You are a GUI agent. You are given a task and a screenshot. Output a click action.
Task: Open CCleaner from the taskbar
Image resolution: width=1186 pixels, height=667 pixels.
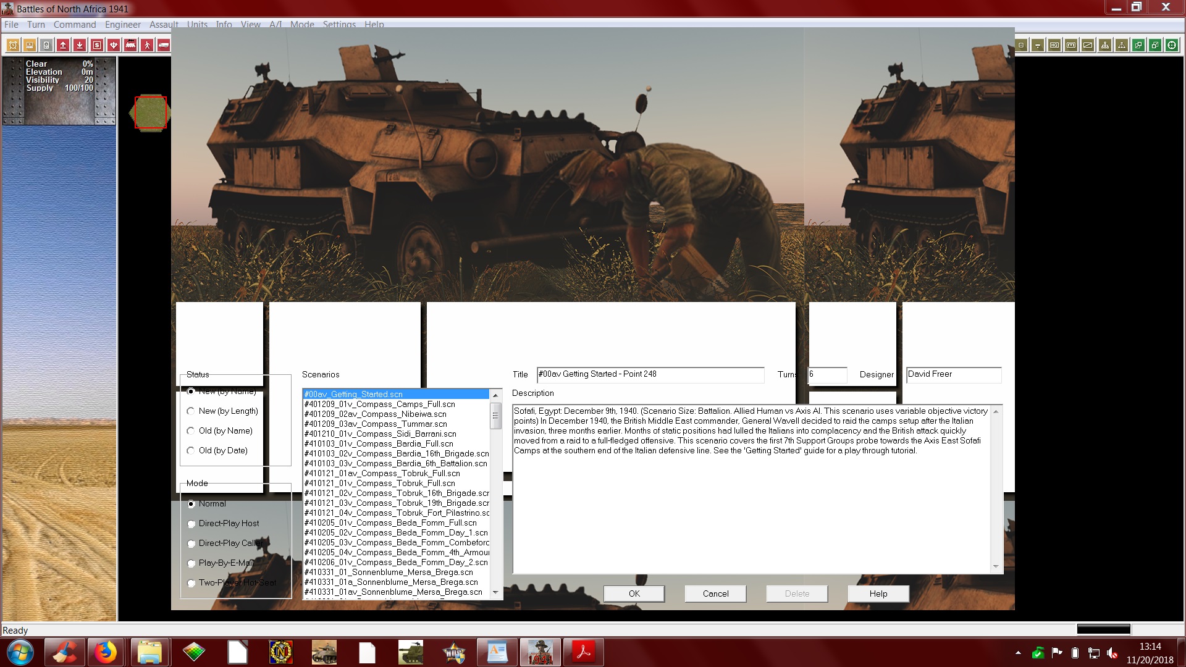click(x=64, y=652)
